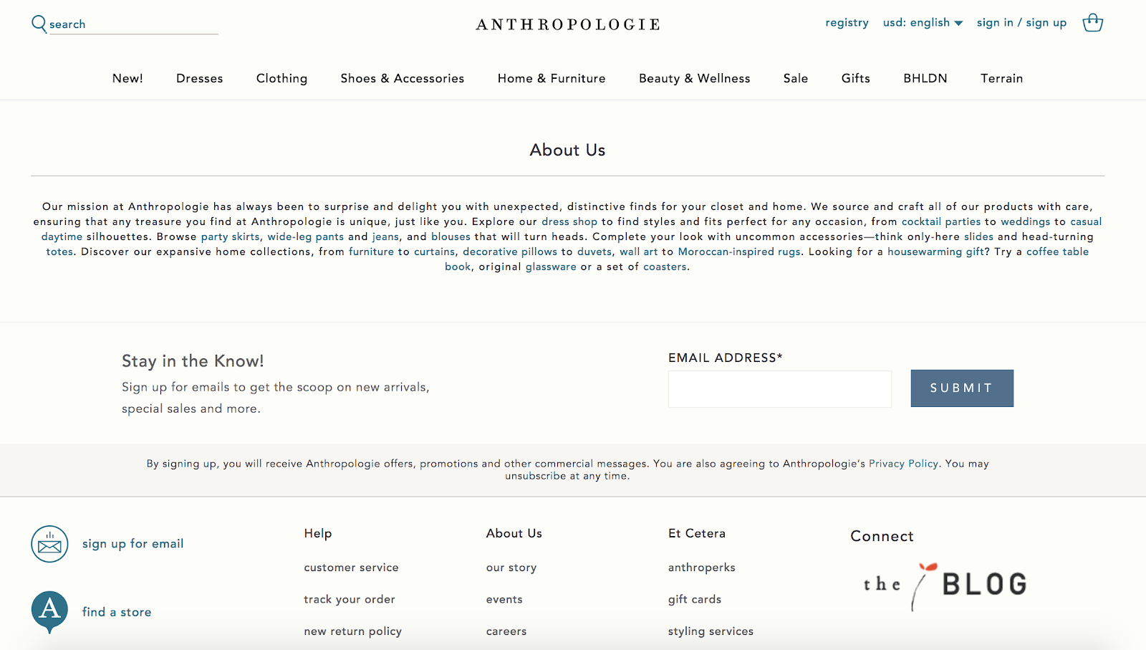Viewport: 1146px width, 650px height.
Task: Follow the totes link
Action: (x=59, y=252)
